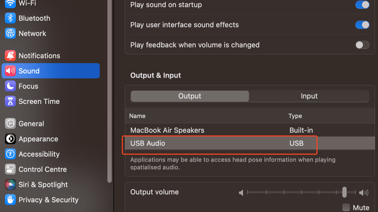The width and height of the screenshot is (378, 212).
Task: Click the Privacy & Security hand icon
Action: pyautogui.click(x=10, y=200)
